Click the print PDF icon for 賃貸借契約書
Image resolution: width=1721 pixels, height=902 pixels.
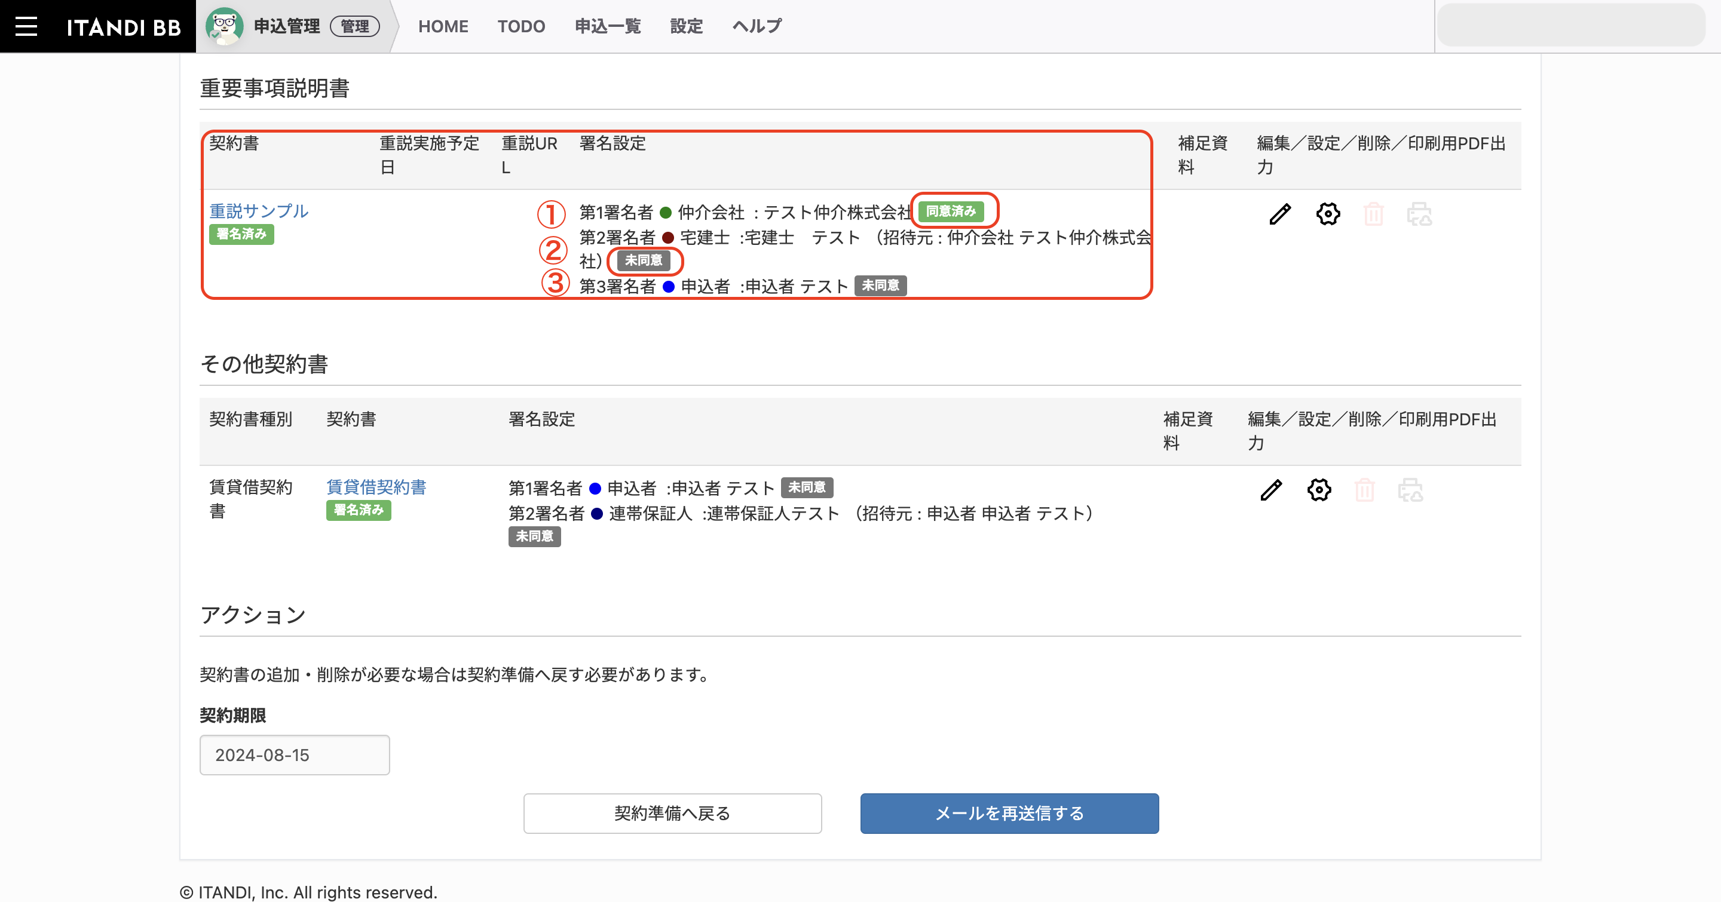point(1410,490)
